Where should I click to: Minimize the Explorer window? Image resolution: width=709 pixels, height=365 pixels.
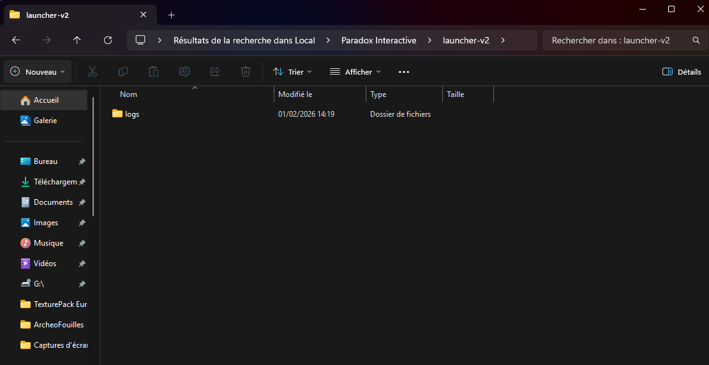pos(644,9)
